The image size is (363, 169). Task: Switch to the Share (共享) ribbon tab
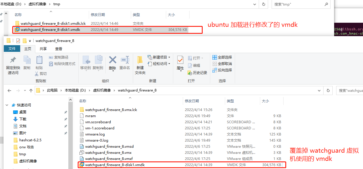pos(43,49)
